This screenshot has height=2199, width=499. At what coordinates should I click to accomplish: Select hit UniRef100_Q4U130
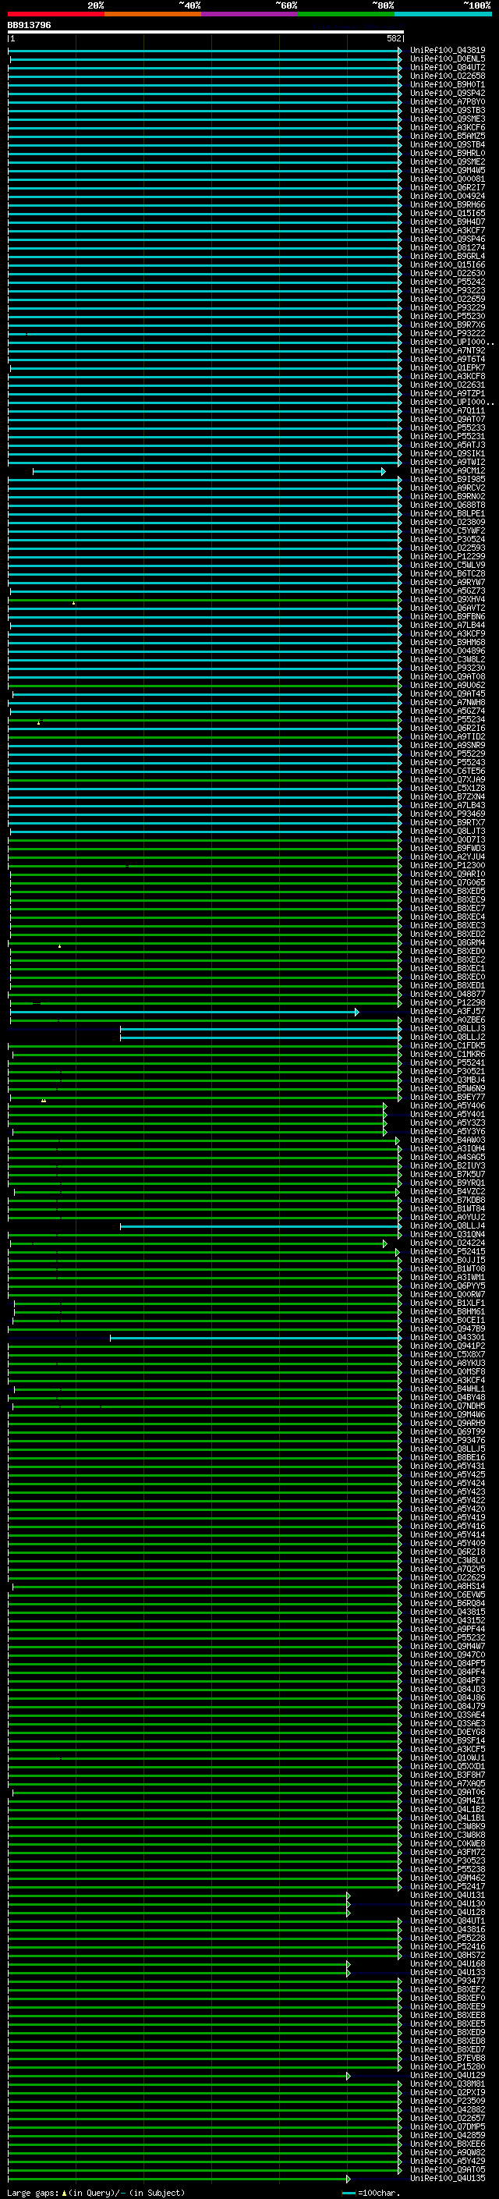[x=448, y=1904]
